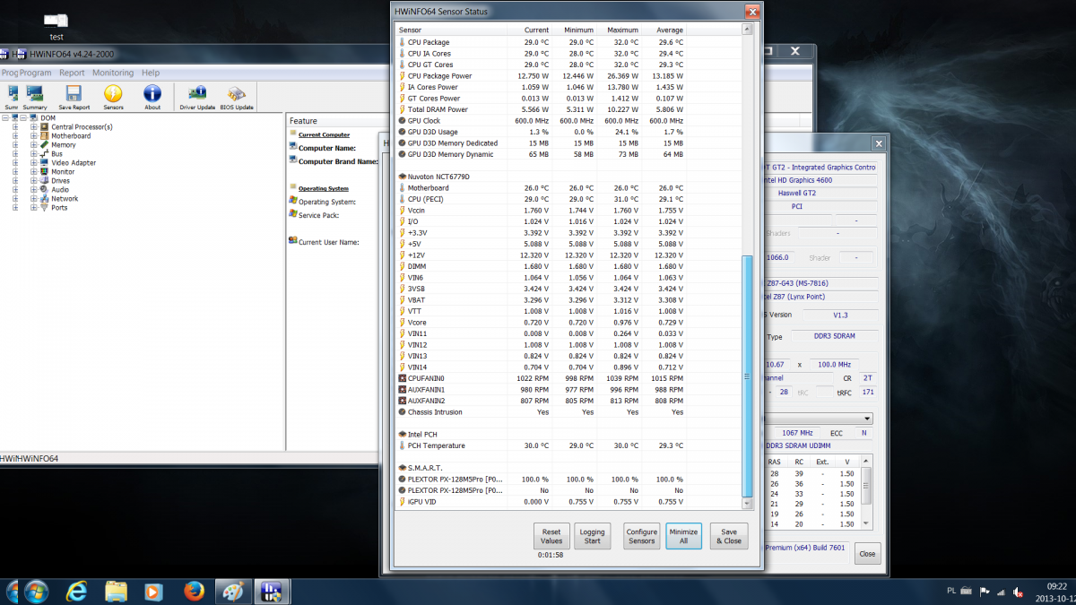Viewport: 1076px width, 605px height.
Task: Click the Reset Values button
Action: coord(551,536)
